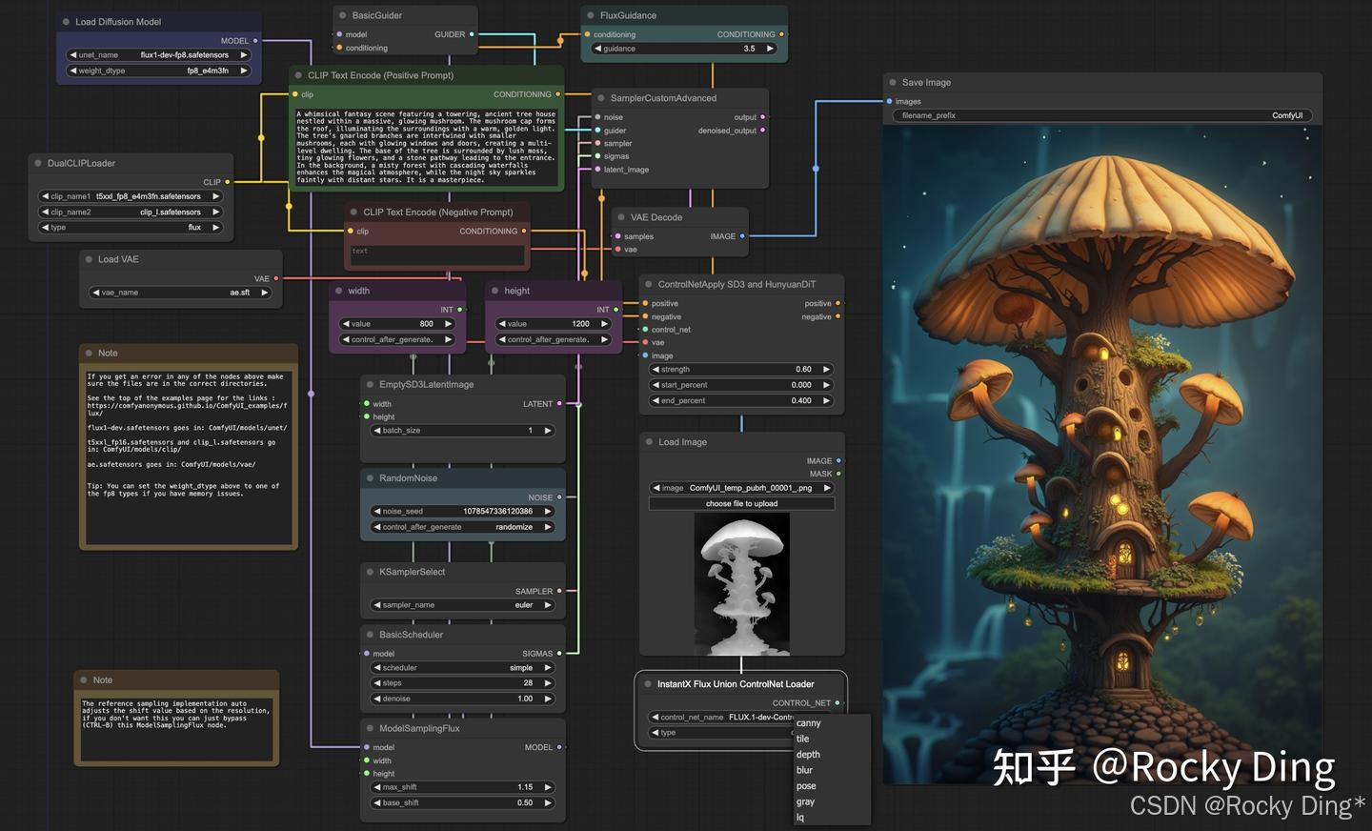Collapse the CLIP Text Encode (Negative Prompt) node dot
This screenshot has width=1372, height=831.
[x=353, y=213]
